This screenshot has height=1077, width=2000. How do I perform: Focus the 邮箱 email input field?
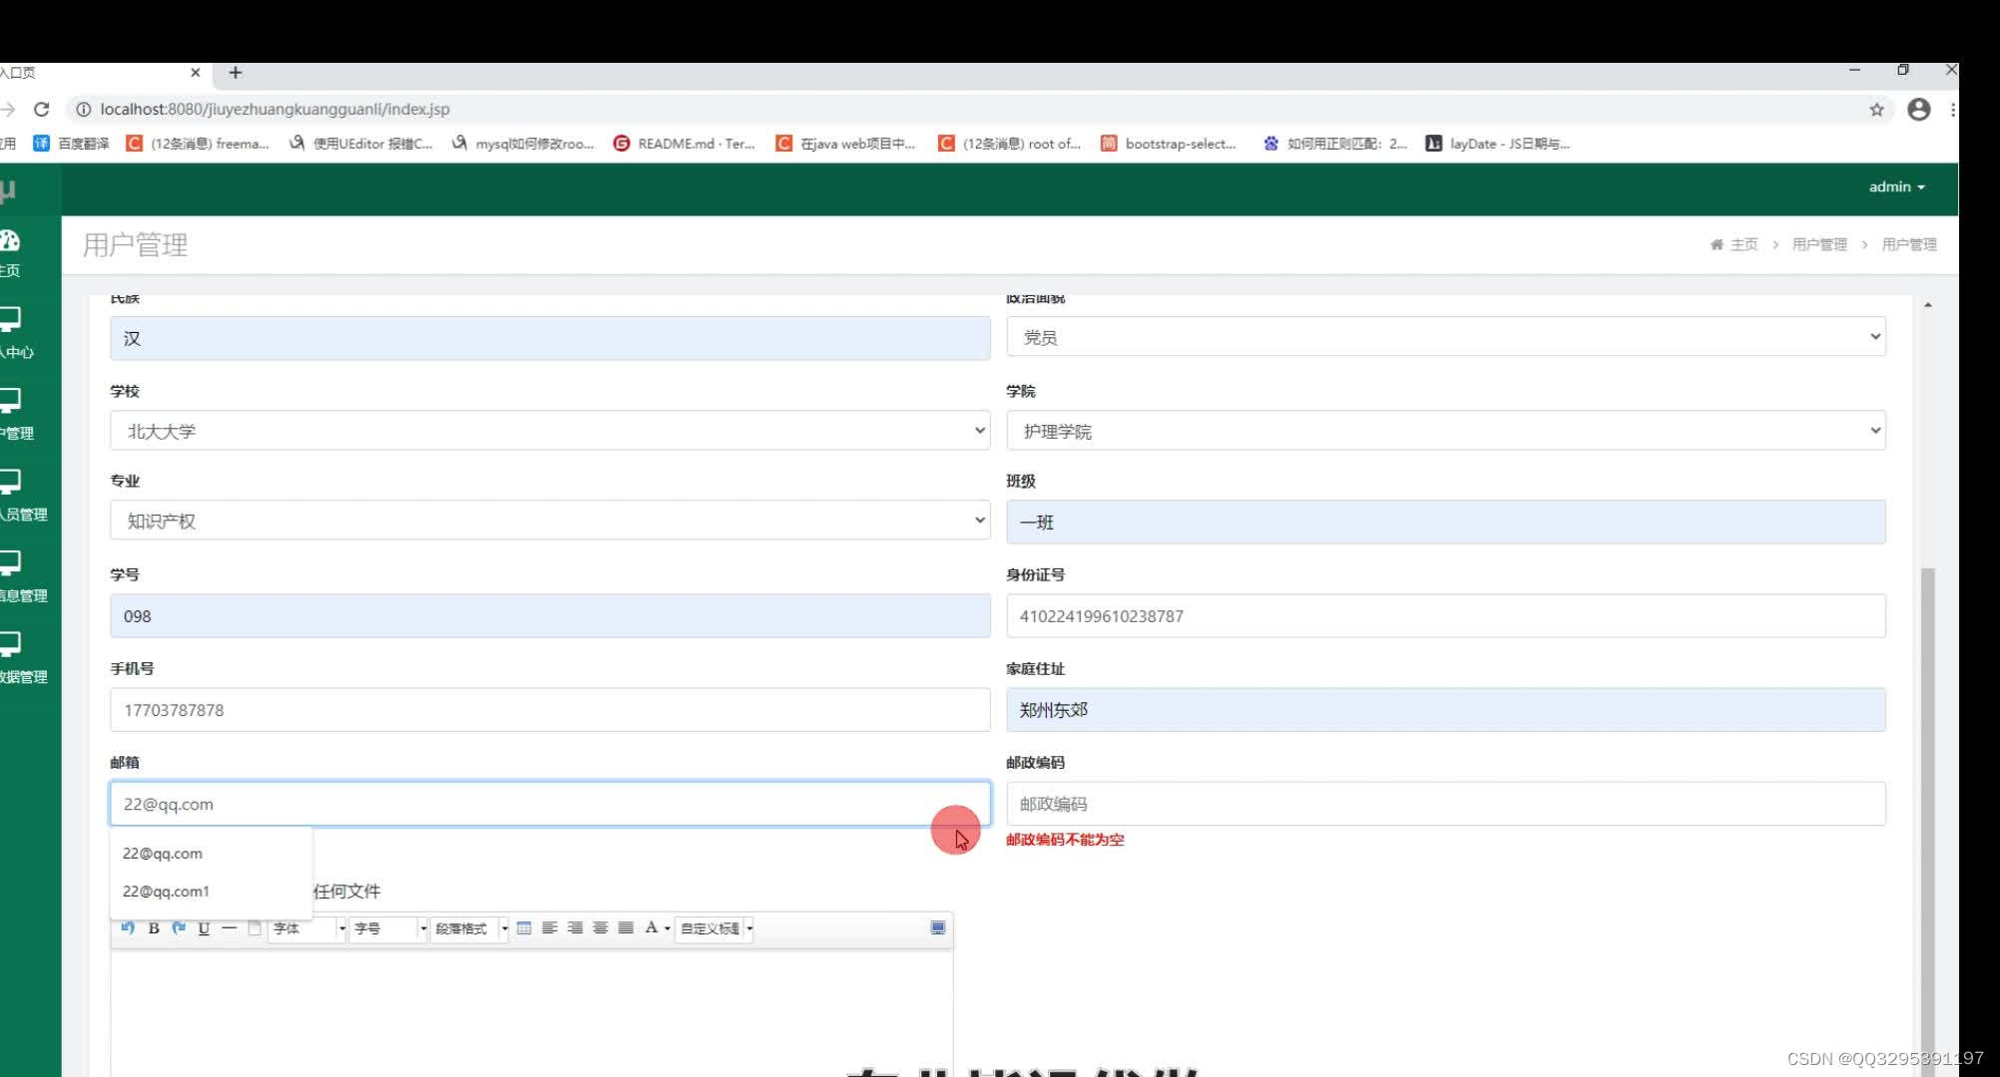(x=550, y=804)
